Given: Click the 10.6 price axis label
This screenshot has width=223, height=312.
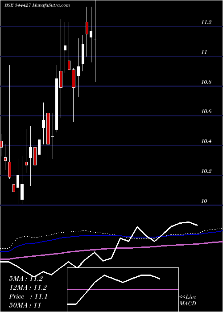Looking at the screenshot, I should pos(206,111).
